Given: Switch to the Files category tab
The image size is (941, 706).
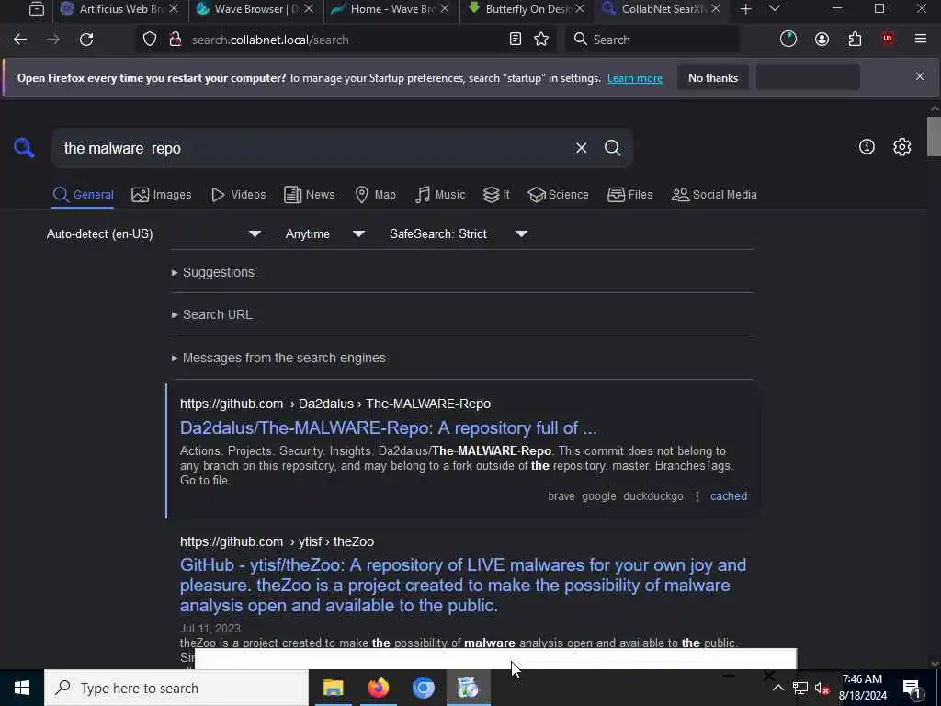Looking at the screenshot, I should point(629,195).
